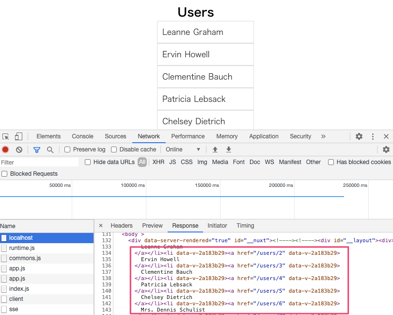The height and width of the screenshot is (315, 393).
Task: Filter requests by XHR type
Action: [158, 162]
